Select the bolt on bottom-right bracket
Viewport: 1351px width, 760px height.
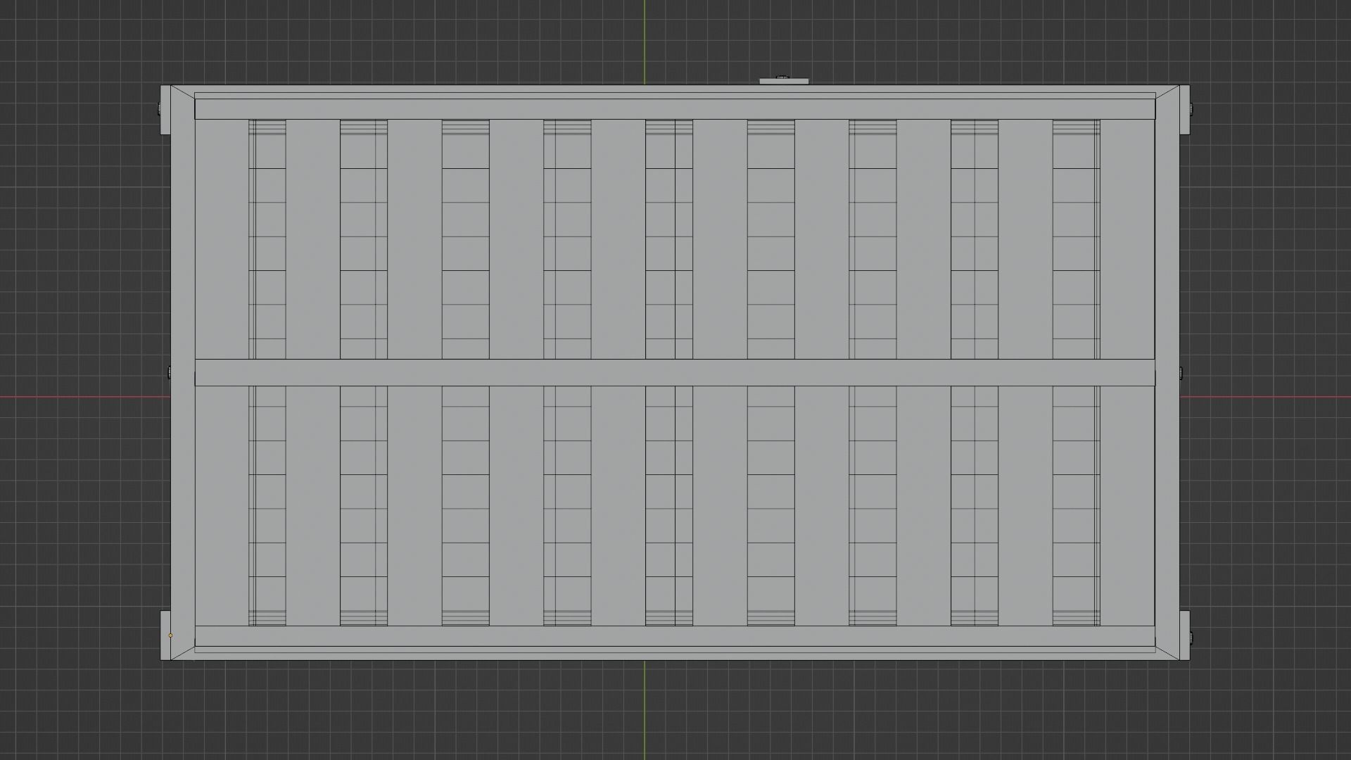1191,637
